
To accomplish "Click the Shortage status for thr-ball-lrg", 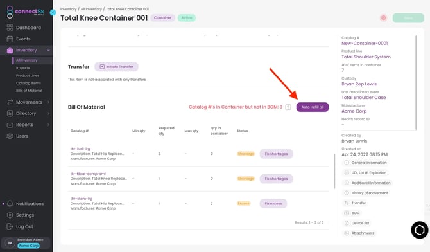I will click(246, 154).
